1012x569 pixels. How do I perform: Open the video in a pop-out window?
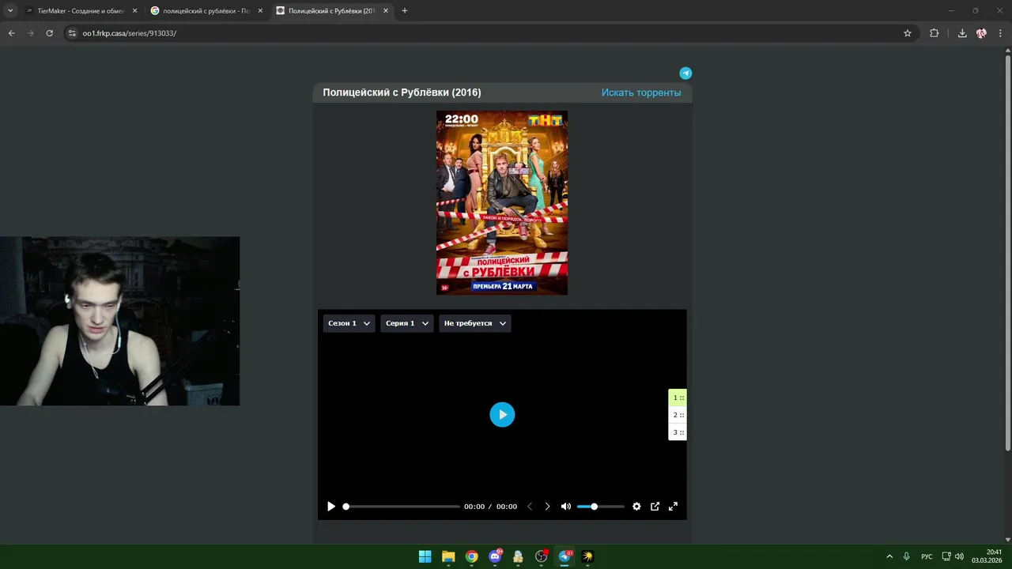[x=655, y=507]
